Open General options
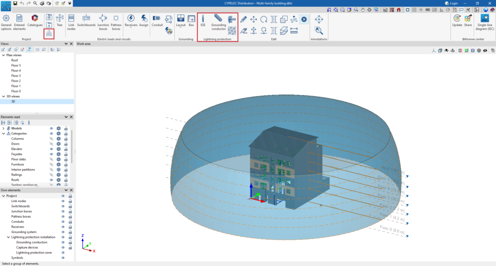The height and width of the screenshot is (266, 496). tap(6, 22)
